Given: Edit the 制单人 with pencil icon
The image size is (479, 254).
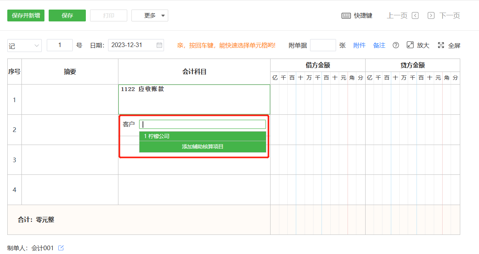Looking at the screenshot, I should coord(61,248).
